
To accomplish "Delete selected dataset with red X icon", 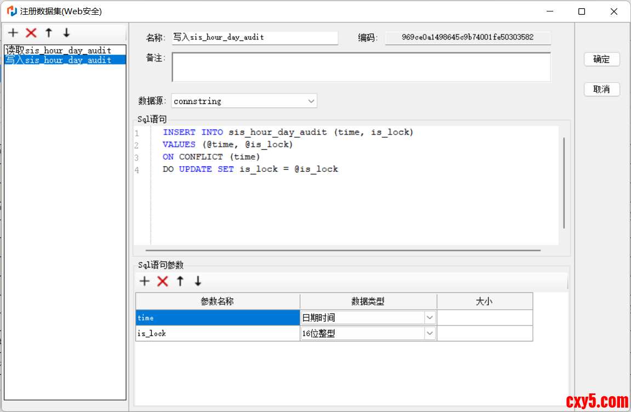I will pos(31,33).
